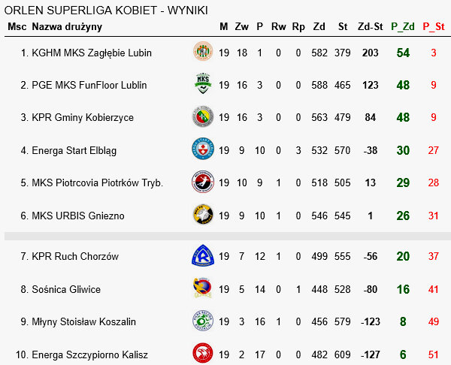Image resolution: width=451 pixels, height=365 pixels.
Task: Click the KPR Gminy Kobierzyce crest
Action: coord(203,117)
